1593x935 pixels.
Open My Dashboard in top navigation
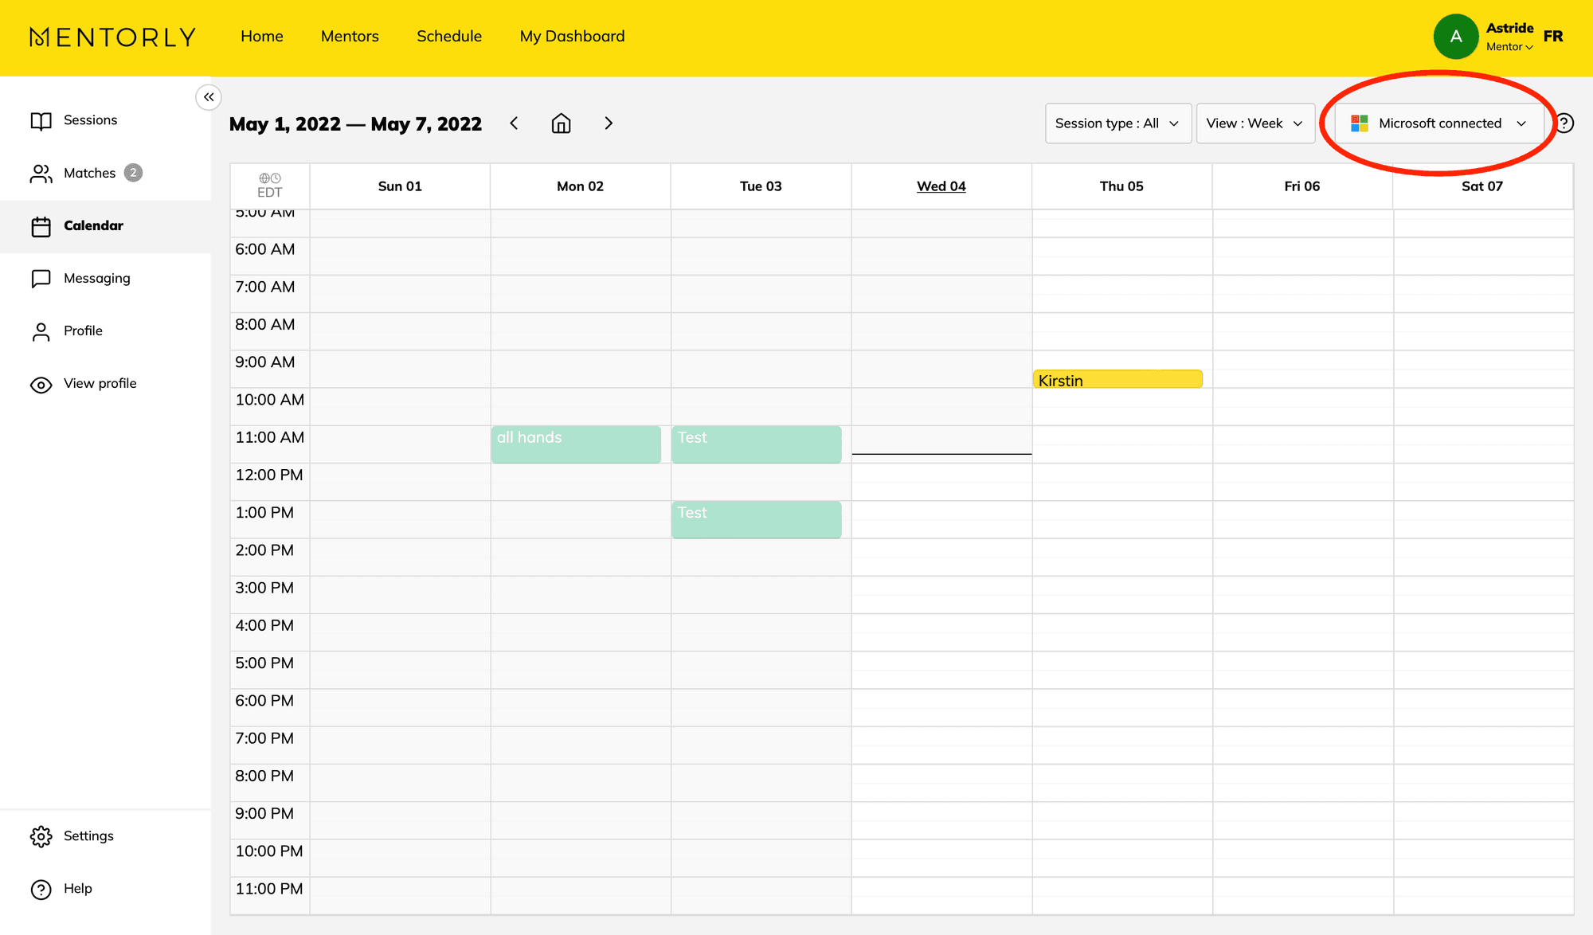click(x=572, y=37)
